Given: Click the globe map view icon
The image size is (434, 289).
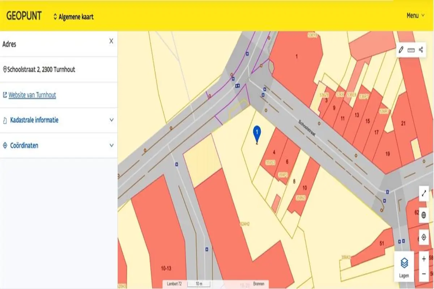Looking at the screenshot, I should [424, 216].
